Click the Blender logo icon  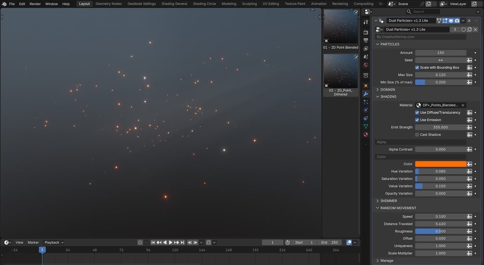tap(4, 4)
